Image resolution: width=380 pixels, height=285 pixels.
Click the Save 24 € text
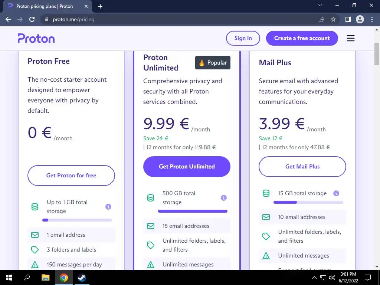point(155,138)
